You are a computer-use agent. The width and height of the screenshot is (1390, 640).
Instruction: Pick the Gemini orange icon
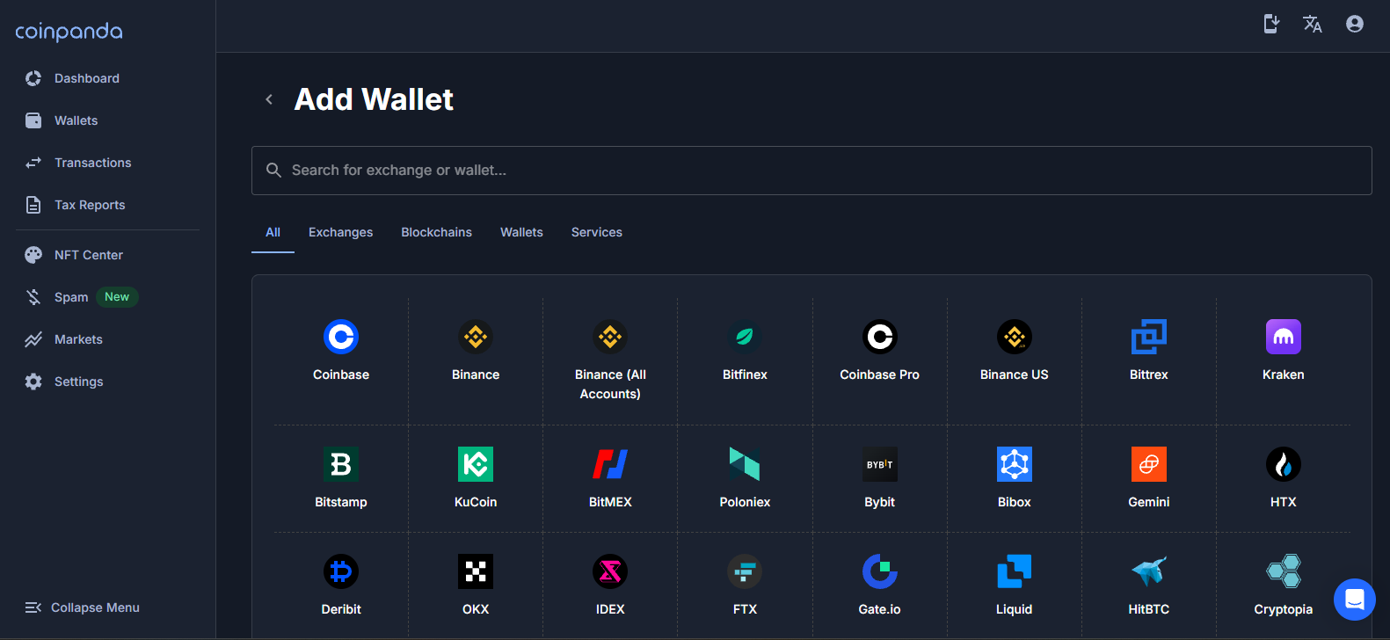(x=1149, y=464)
